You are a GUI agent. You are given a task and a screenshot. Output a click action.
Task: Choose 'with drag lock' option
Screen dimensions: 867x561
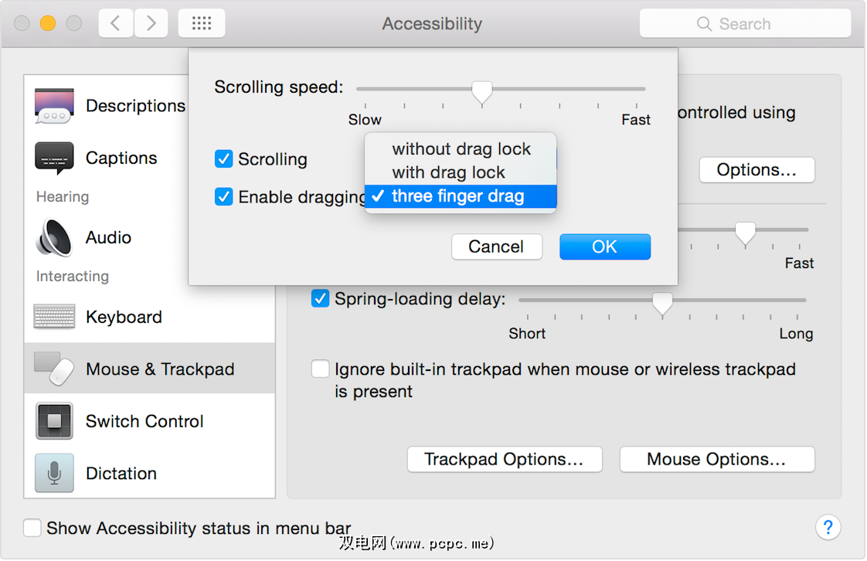(448, 172)
